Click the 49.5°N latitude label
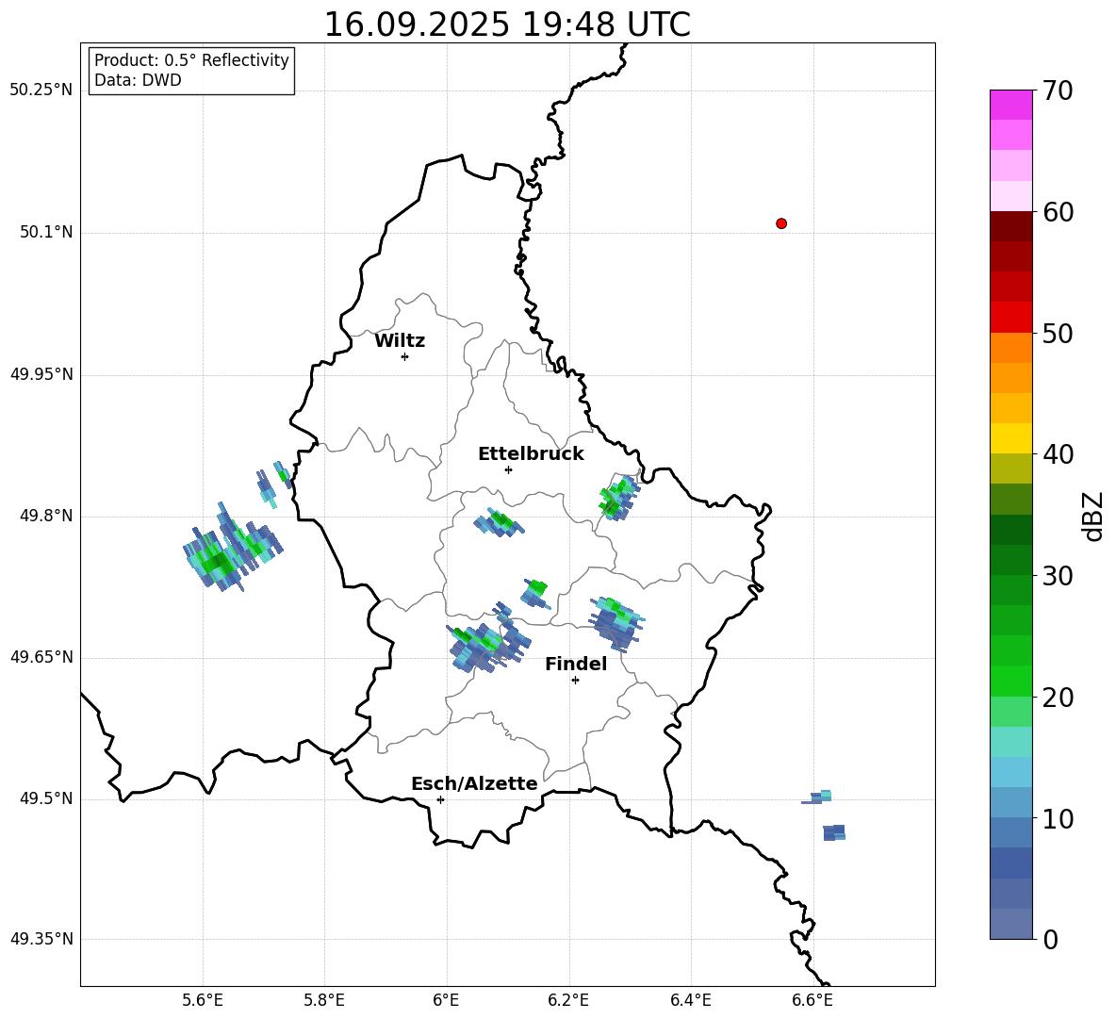This screenshot has height=1019, width=1116. click(45, 798)
